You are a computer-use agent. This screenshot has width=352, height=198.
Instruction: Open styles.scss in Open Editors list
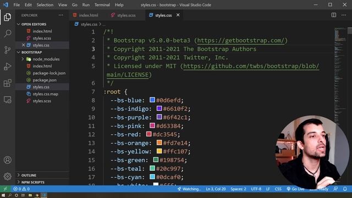coord(42,38)
